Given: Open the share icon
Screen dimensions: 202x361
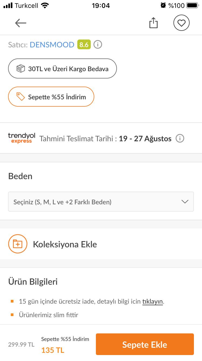Looking at the screenshot, I should (x=153, y=23).
